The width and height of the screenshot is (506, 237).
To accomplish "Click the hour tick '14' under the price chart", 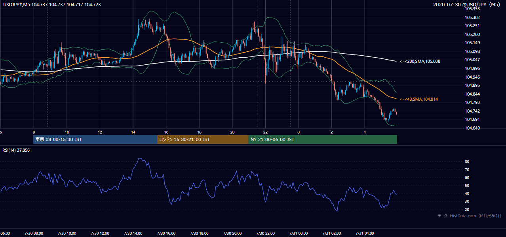I will pyautogui.click(x=133, y=132).
